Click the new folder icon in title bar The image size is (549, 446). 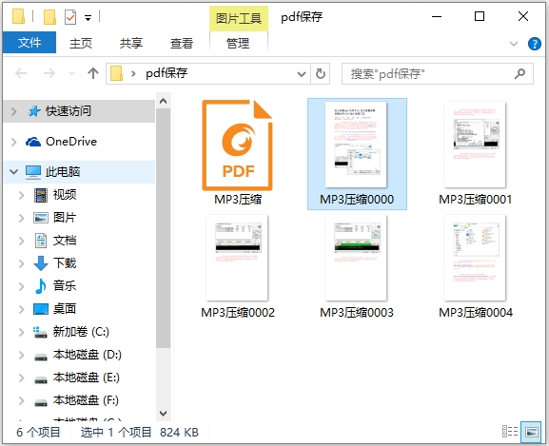point(49,17)
